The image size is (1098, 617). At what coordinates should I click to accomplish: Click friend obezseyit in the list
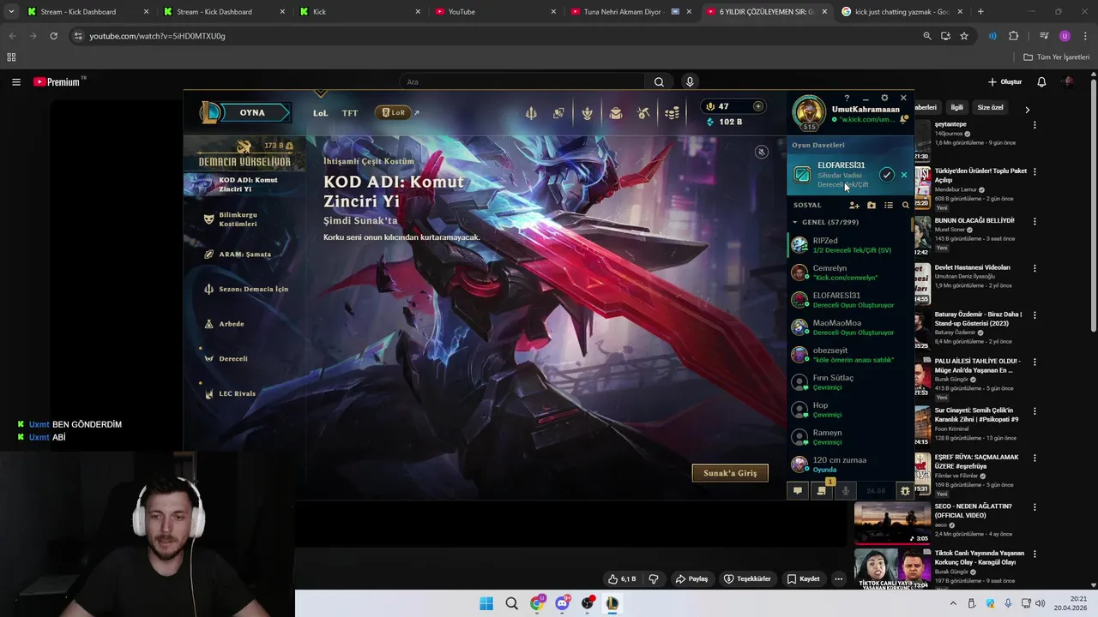tap(849, 355)
